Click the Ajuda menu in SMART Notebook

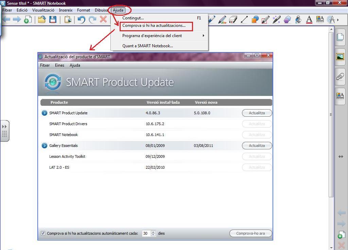tap(118, 10)
